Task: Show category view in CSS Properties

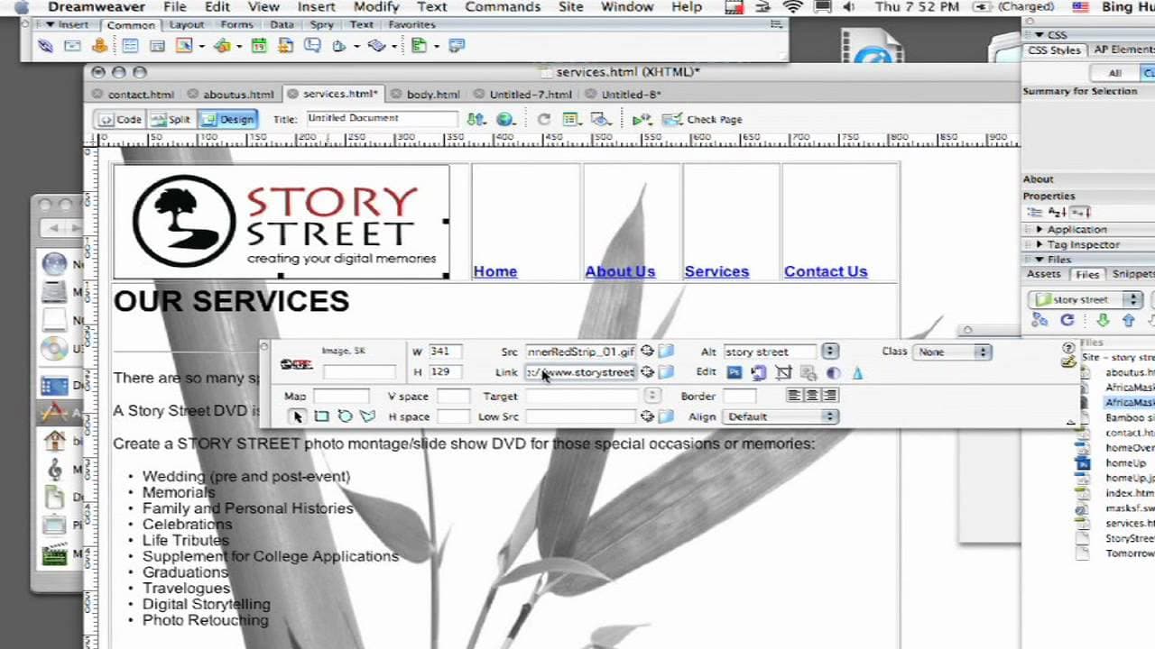Action: pyautogui.click(x=1036, y=212)
